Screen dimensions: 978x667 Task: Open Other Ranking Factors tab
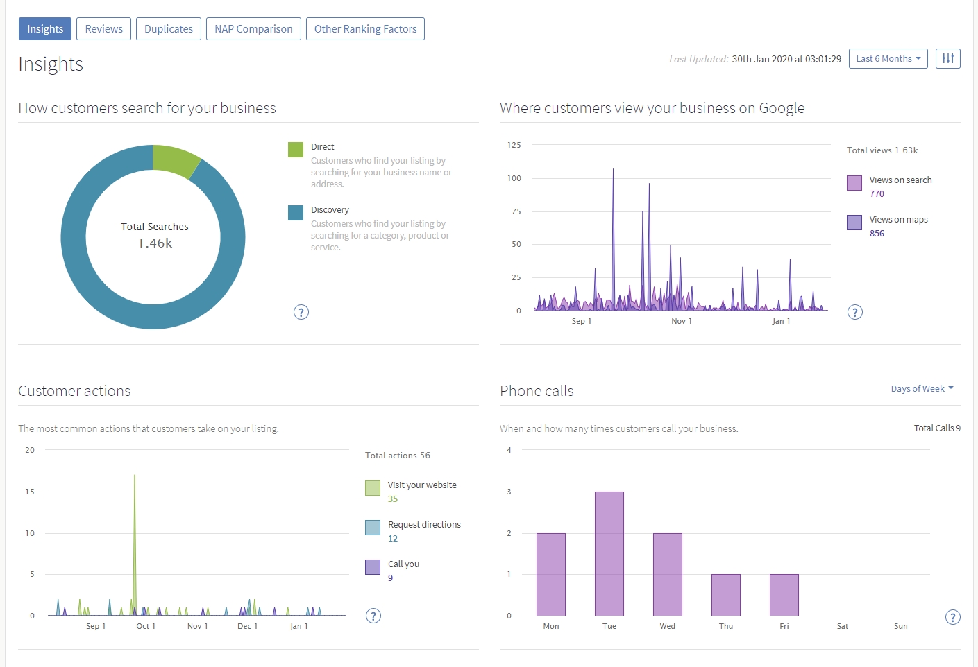click(x=365, y=29)
